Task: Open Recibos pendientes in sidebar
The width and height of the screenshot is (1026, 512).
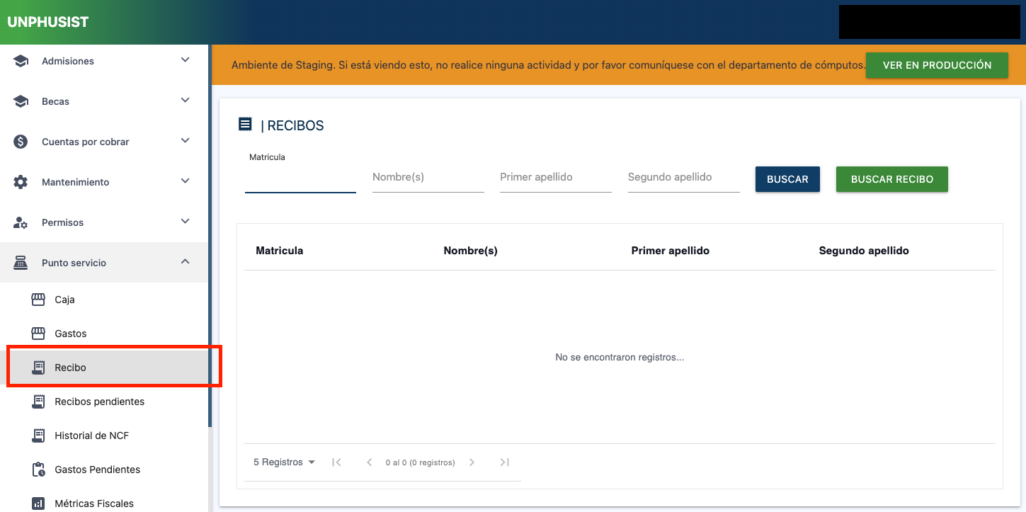Action: (x=99, y=402)
